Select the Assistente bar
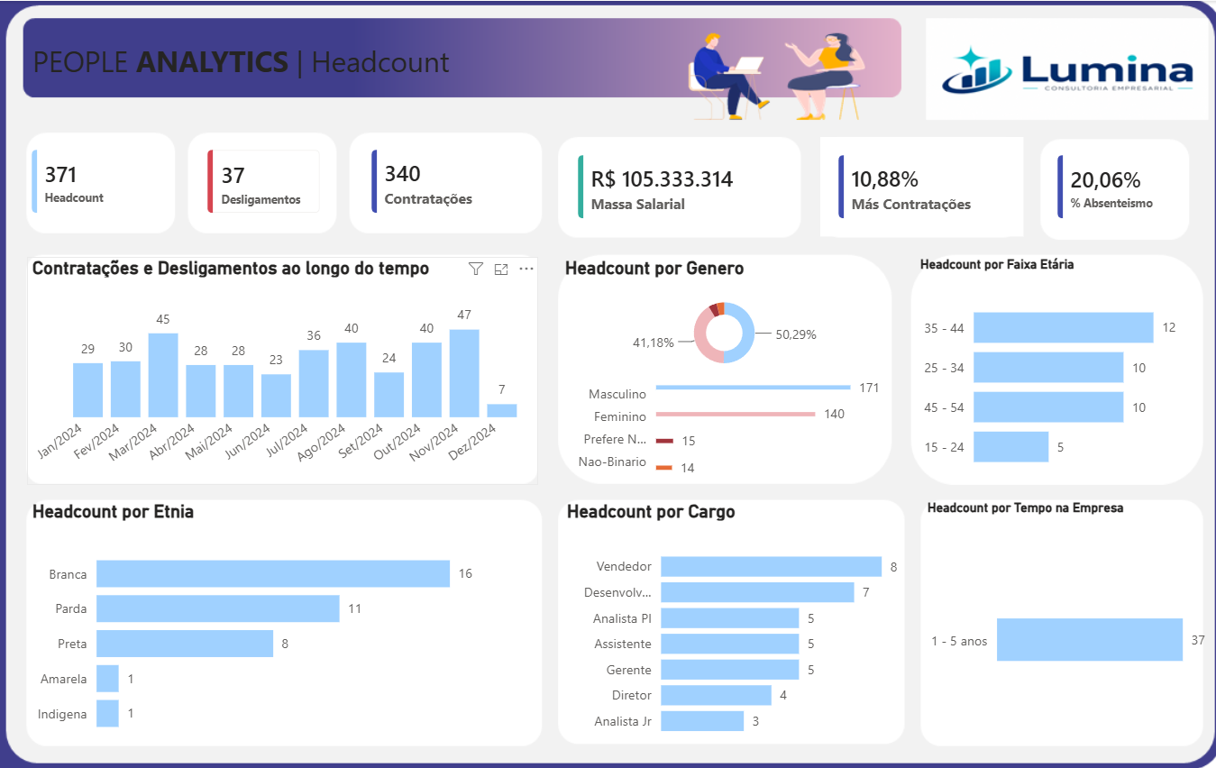Image resolution: width=1216 pixels, height=768 pixels. (730, 644)
